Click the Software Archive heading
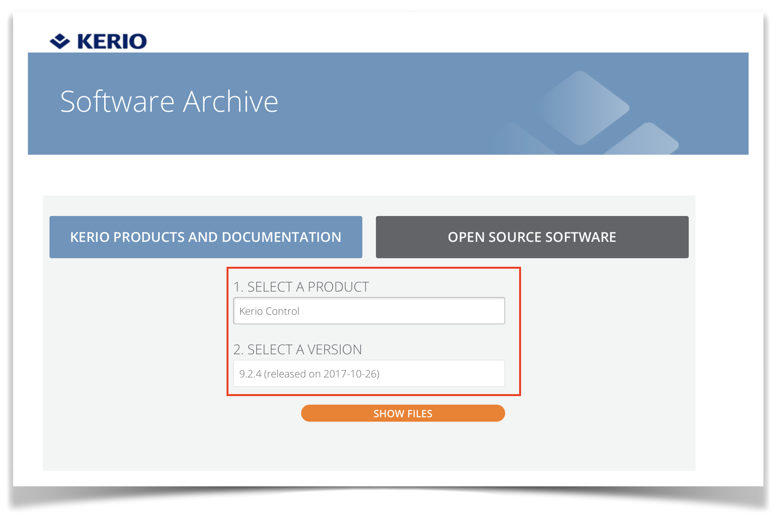The width and height of the screenshot is (777, 521). [169, 101]
